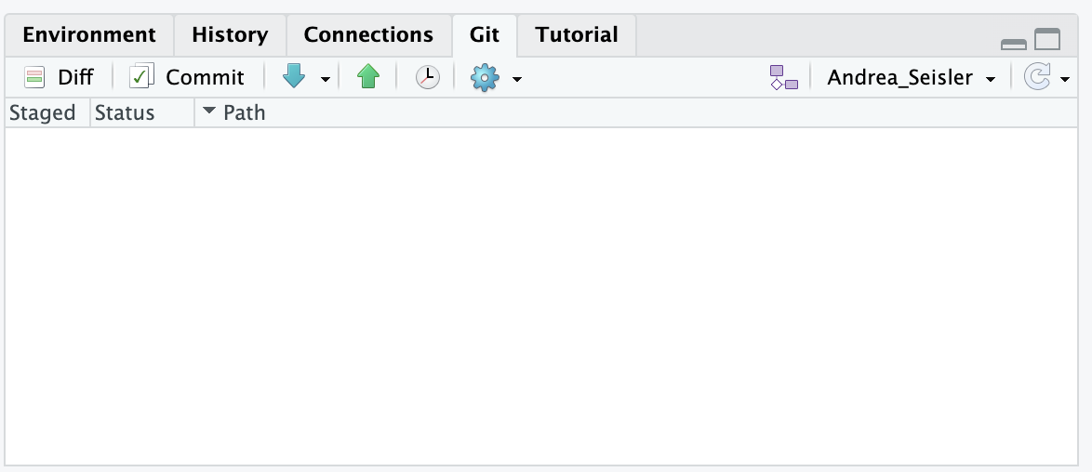Sort files by the Path column
Image resolution: width=1092 pixels, height=472 pixels.
click(244, 112)
